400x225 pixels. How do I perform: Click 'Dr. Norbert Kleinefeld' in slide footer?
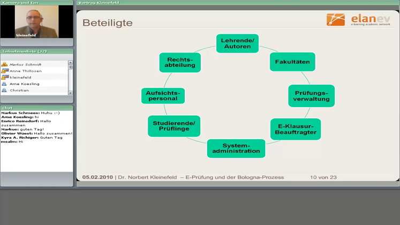point(147,177)
